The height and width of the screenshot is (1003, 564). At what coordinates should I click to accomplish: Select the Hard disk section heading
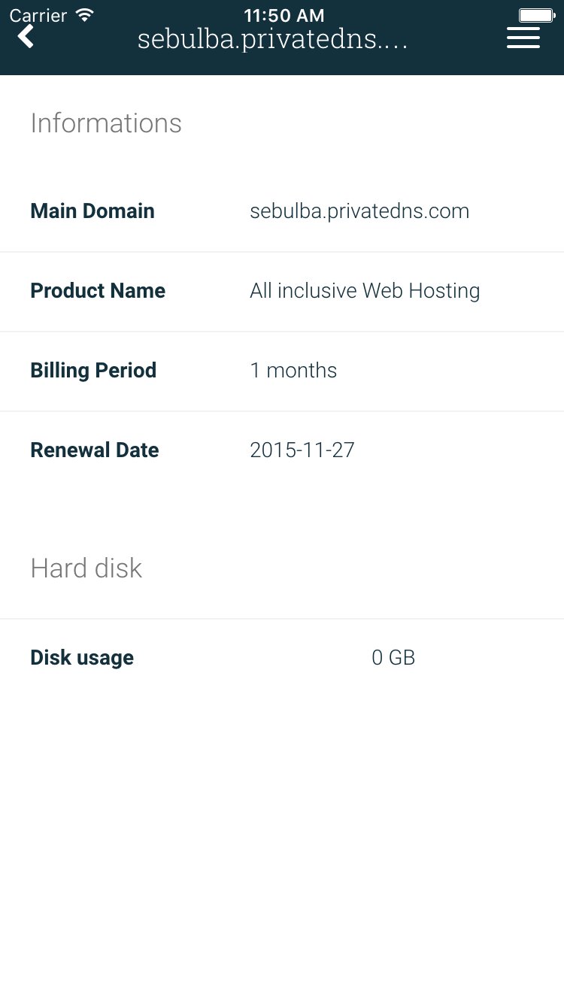[x=86, y=568]
